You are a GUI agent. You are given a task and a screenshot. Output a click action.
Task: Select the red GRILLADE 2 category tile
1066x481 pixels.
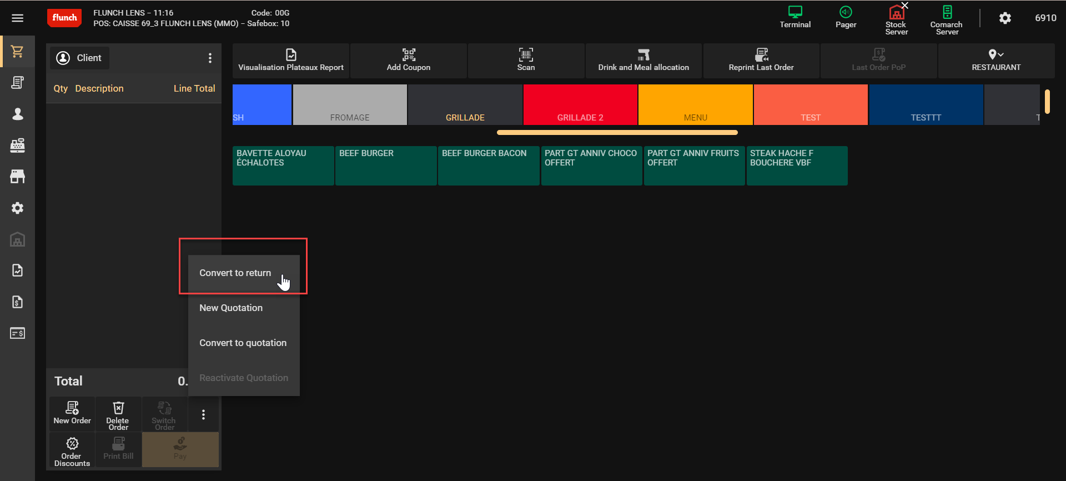pos(580,105)
